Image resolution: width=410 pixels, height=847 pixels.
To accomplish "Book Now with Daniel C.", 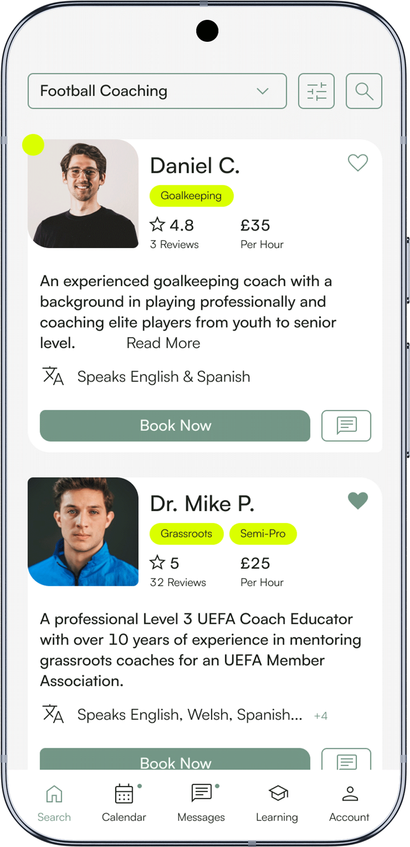I will click(175, 426).
